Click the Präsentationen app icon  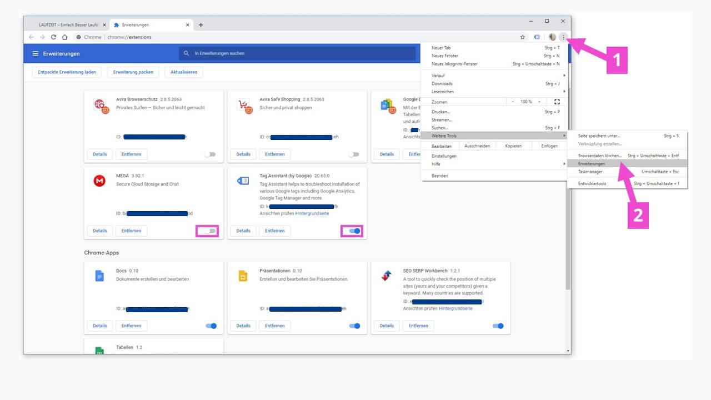243,276
